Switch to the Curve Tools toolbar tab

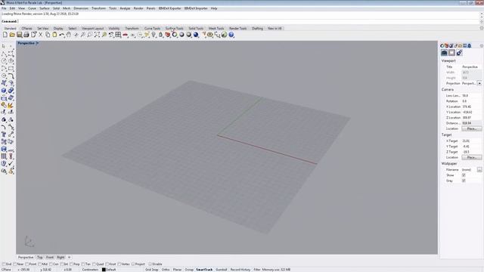tap(152, 29)
